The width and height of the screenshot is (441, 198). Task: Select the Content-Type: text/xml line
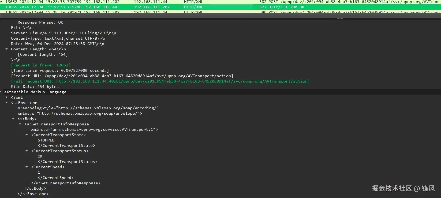pyautogui.click(x=59, y=38)
